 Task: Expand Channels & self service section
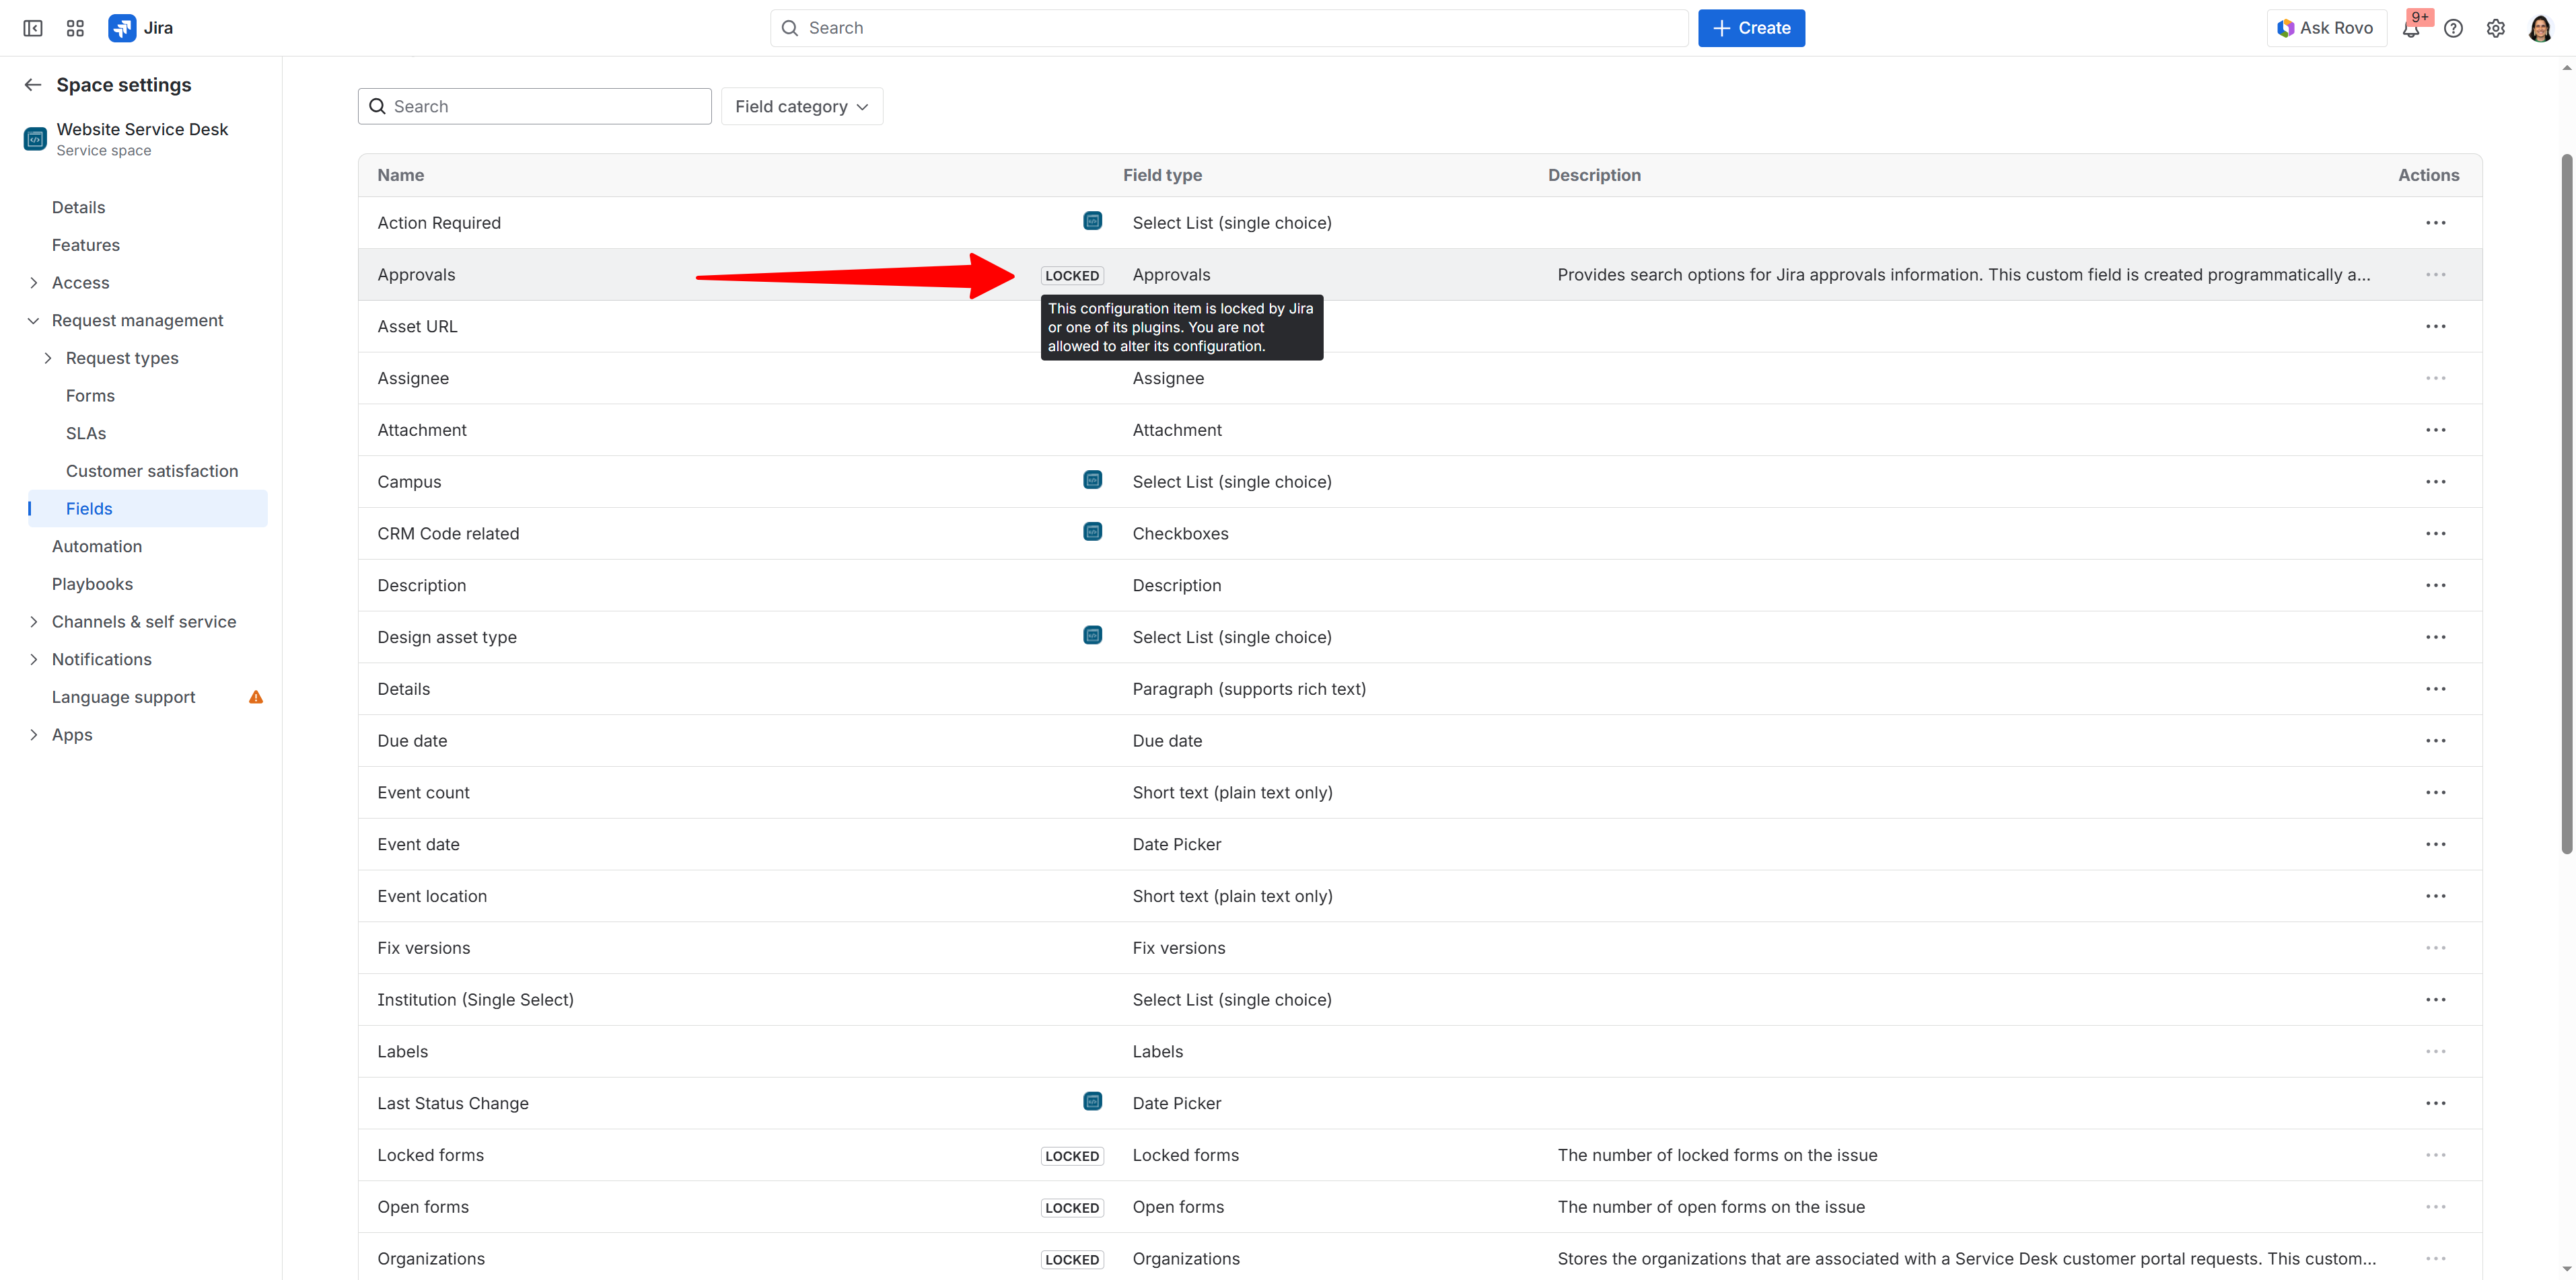coord(33,622)
